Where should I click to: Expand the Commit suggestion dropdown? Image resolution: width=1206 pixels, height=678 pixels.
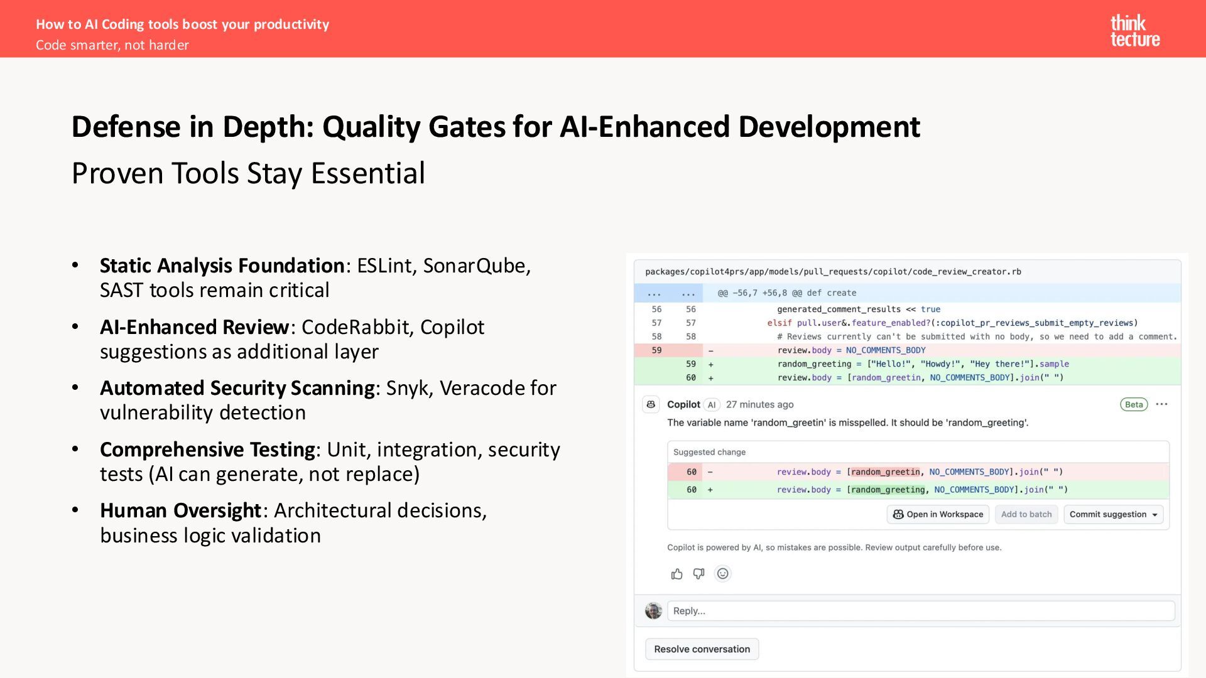coord(1154,515)
